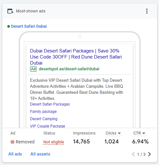Viewport: 159px width, 165px height.
Task: Click the 6.94% CTR value
Action: point(140,141)
